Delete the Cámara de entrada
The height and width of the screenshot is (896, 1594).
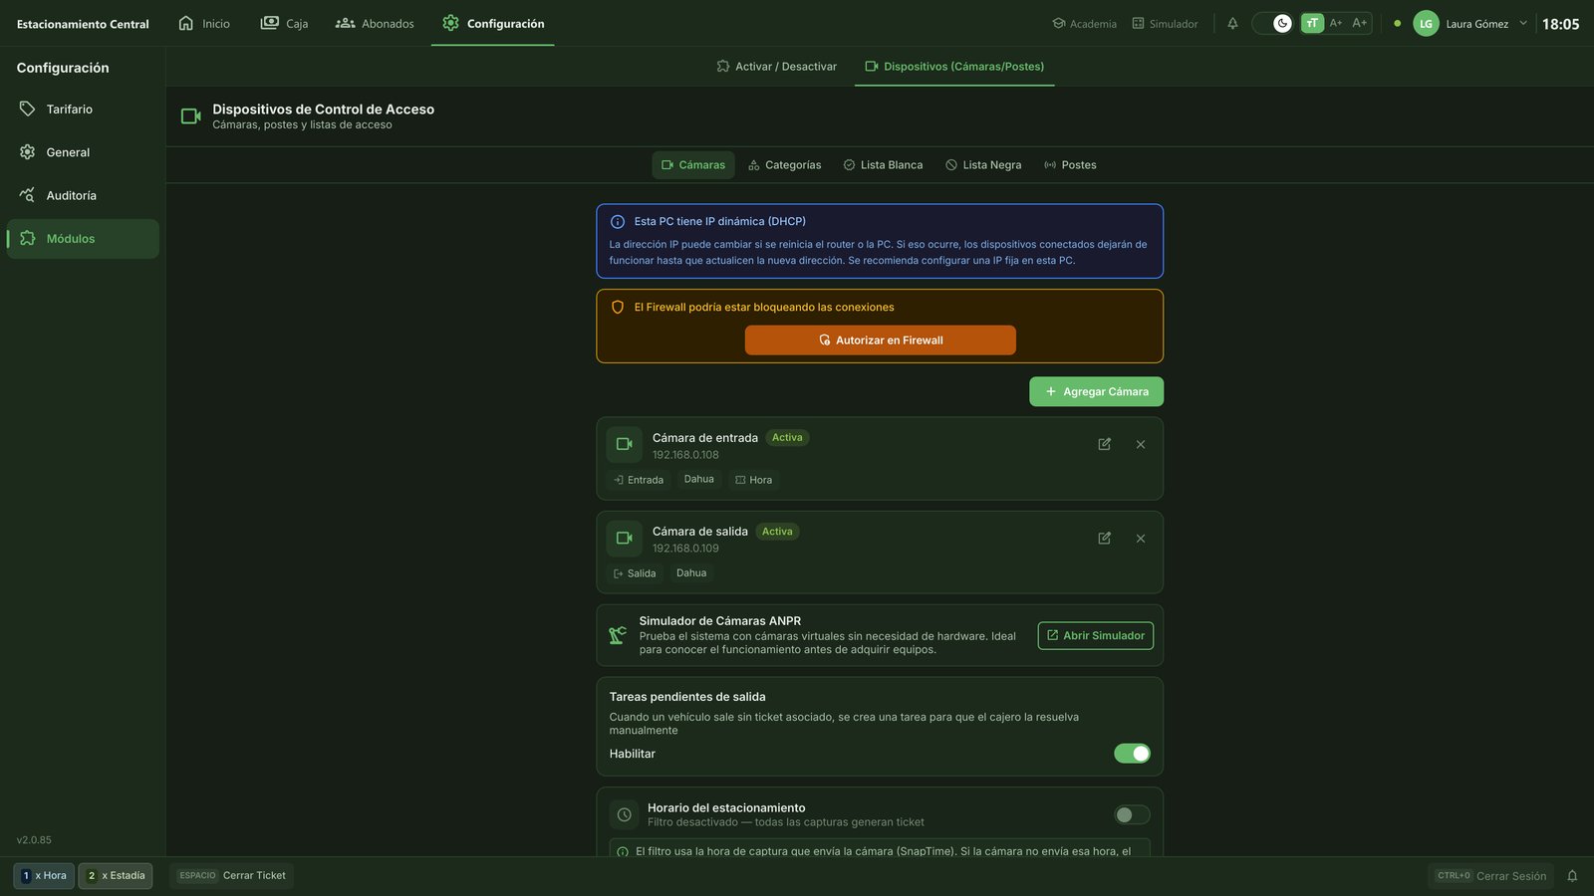click(1141, 444)
